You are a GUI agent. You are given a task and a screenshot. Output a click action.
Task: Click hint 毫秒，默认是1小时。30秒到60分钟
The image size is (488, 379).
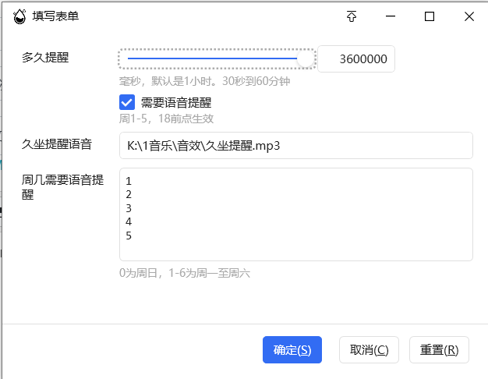pyautogui.click(x=204, y=81)
